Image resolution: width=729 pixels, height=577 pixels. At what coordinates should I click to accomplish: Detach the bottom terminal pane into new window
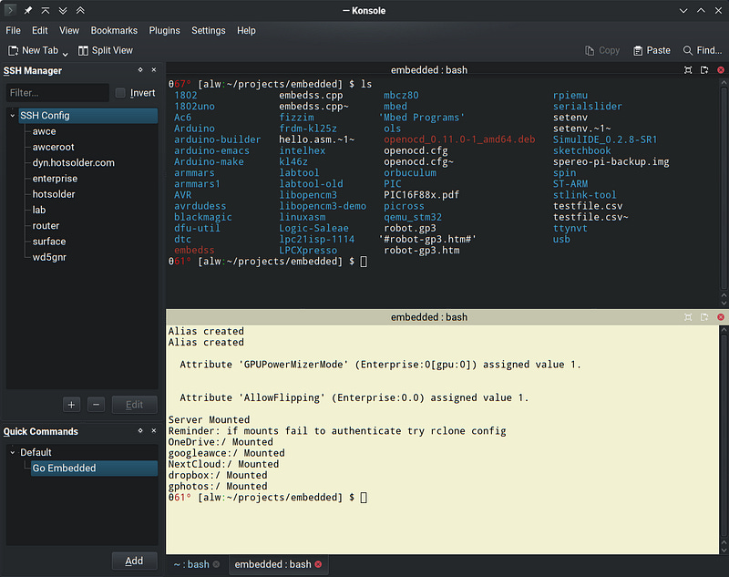click(x=704, y=317)
